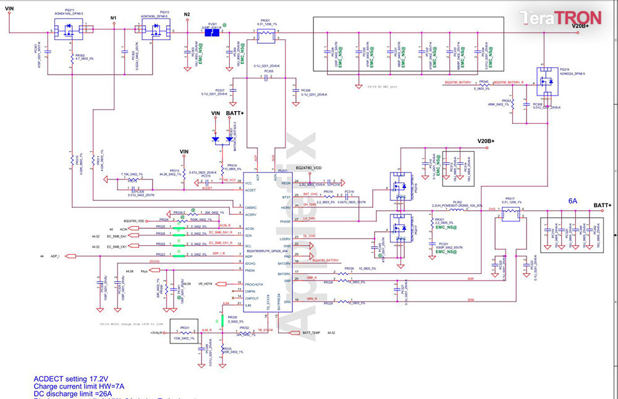Click the BQ24780SRUYR_QFN28_4X4 part name
The image size is (618, 399).
[267, 250]
